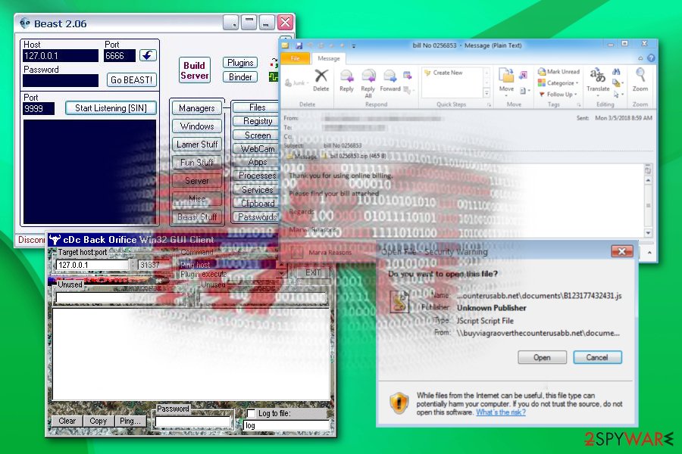Click the Host field showing 127.0.0.1 in Beast
Screen dimensions: 682x454
tap(61, 55)
